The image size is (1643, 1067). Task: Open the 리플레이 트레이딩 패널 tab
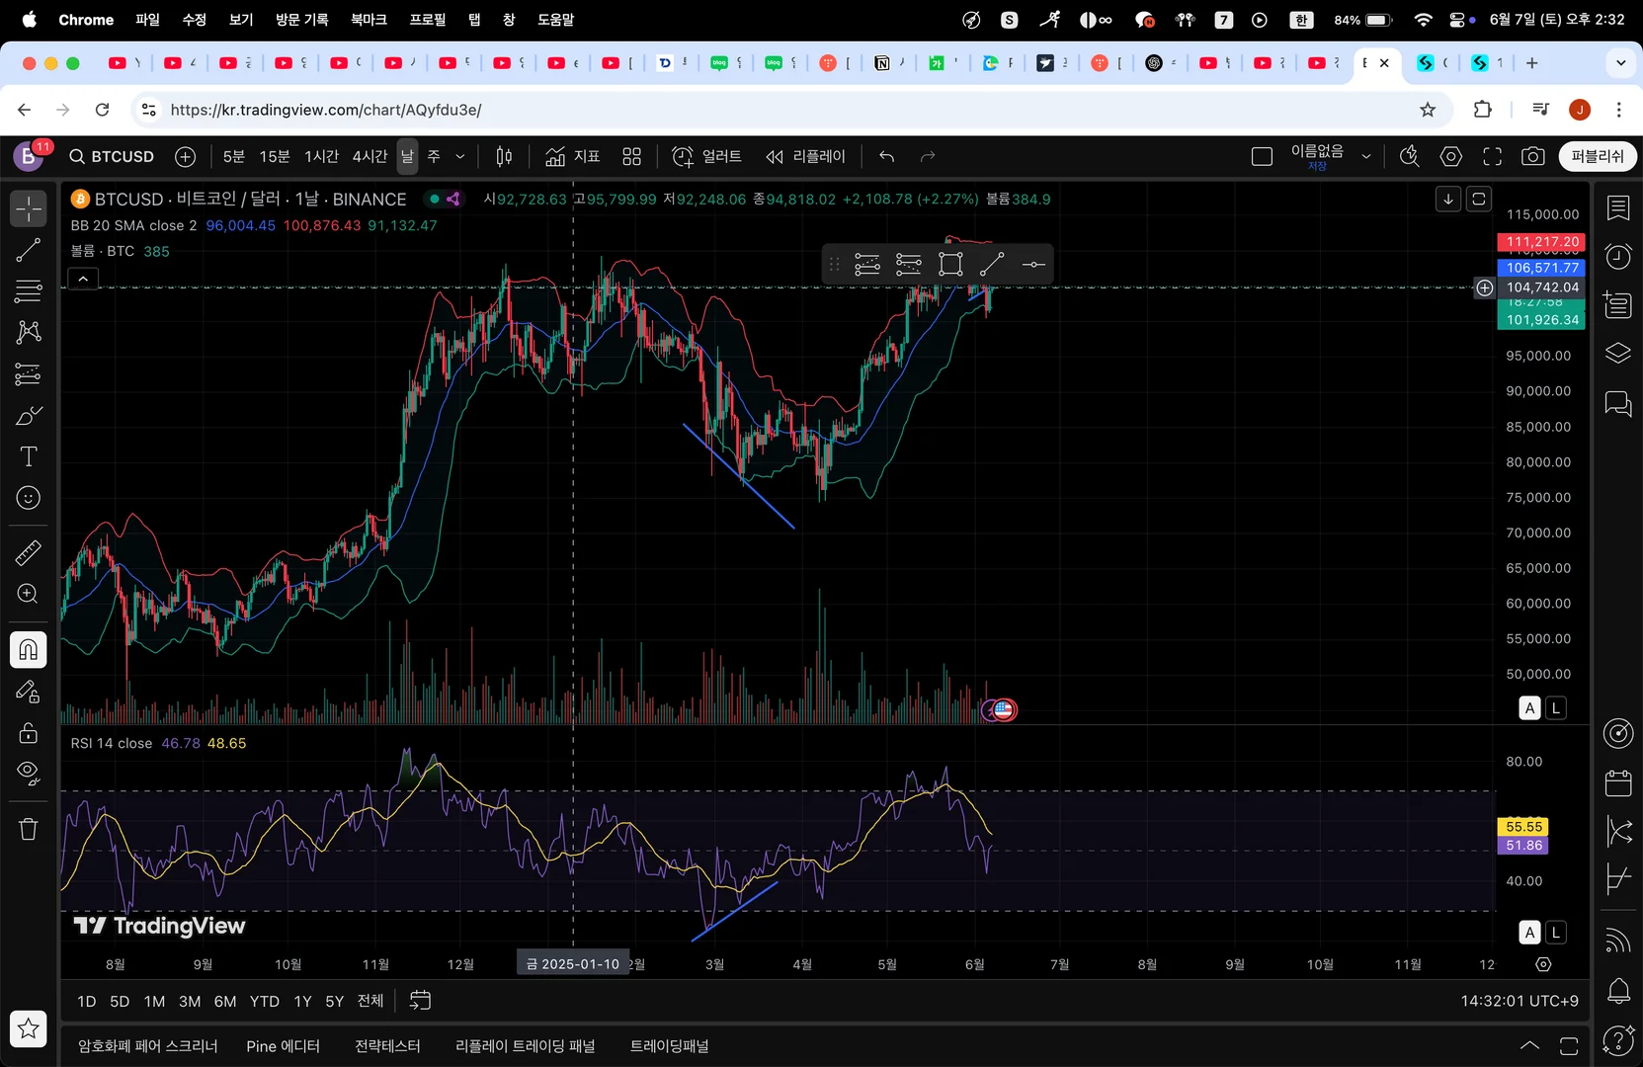[x=526, y=1046]
